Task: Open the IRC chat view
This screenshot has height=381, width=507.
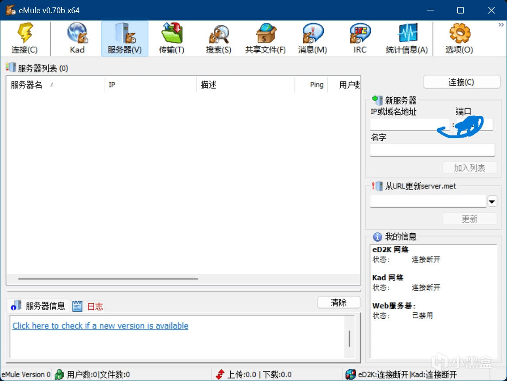Action: [x=360, y=38]
